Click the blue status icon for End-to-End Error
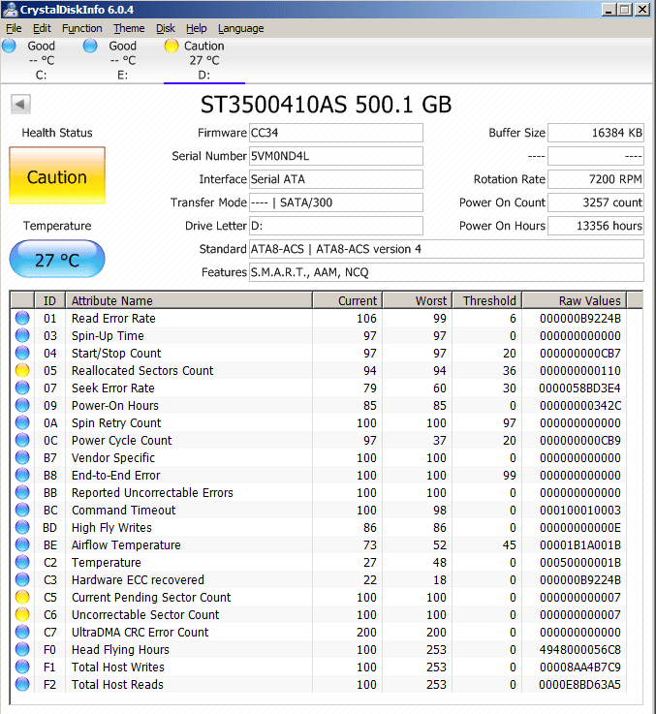 (22, 475)
